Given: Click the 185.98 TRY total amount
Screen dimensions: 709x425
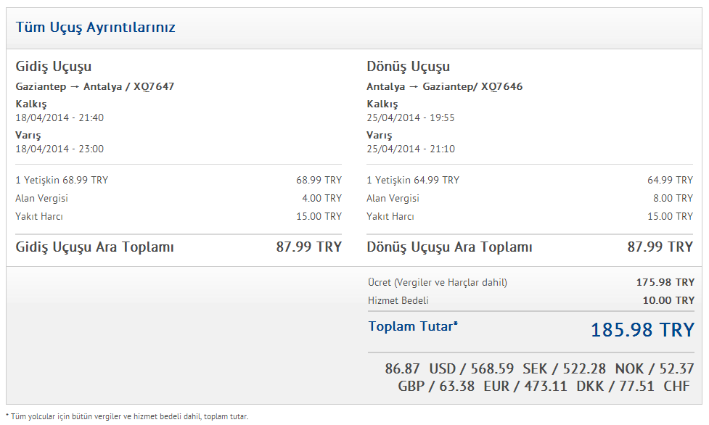Looking at the screenshot, I should click(x=642, y=330).
